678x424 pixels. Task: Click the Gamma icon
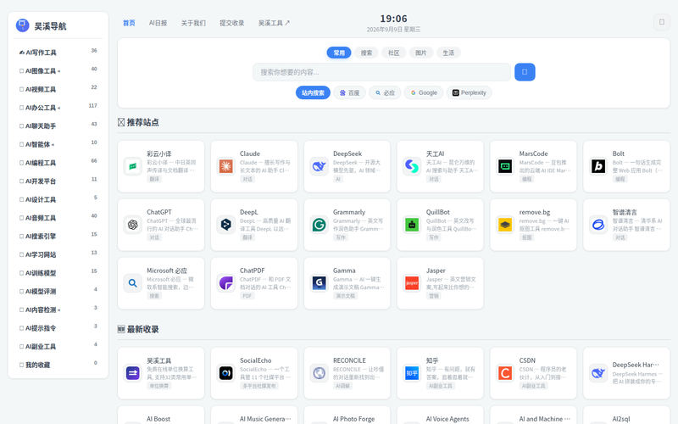click(320, 283)
